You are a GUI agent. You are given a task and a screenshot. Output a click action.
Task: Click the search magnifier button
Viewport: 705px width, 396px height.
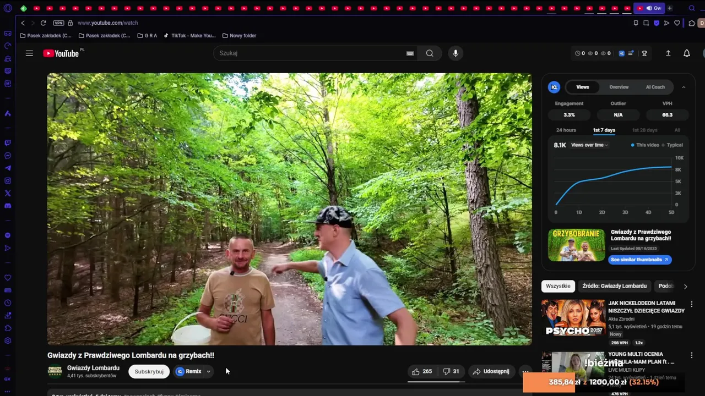[430, 53]
